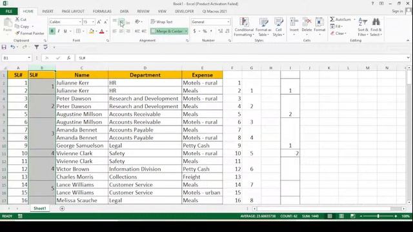Launch the Alignment settings expander
Image resolution: width=413 pixels, height=232 pixels.
187,41
